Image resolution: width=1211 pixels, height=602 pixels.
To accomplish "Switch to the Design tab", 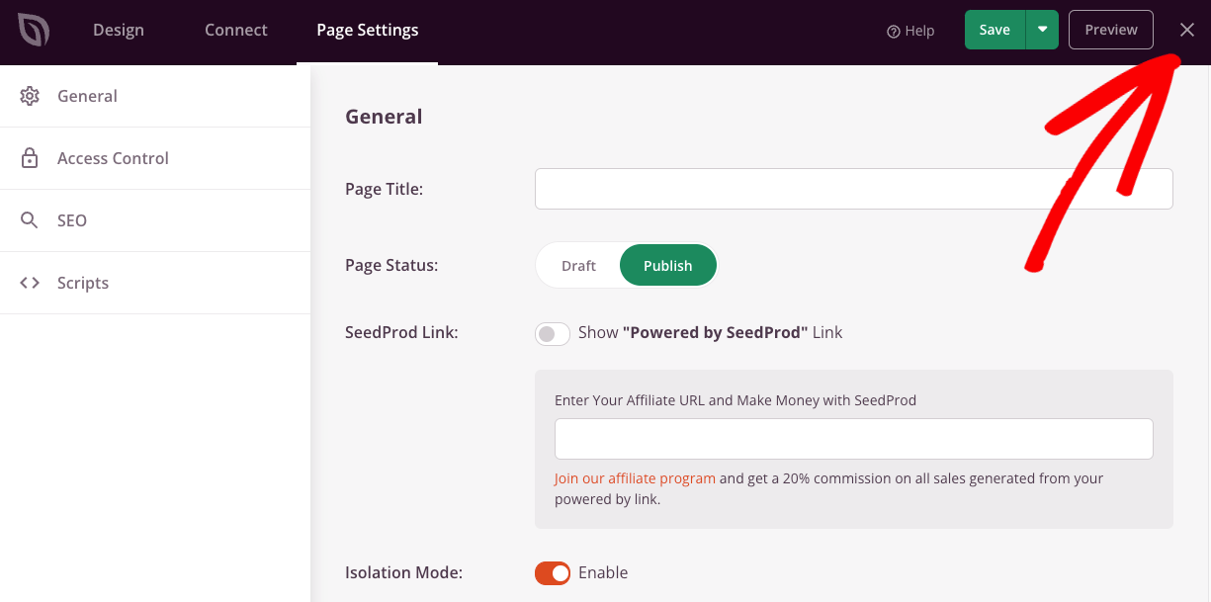I will click(x=118, y=30).
